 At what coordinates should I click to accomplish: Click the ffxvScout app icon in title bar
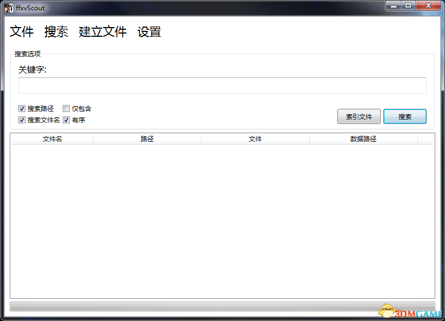click(9, 8)
